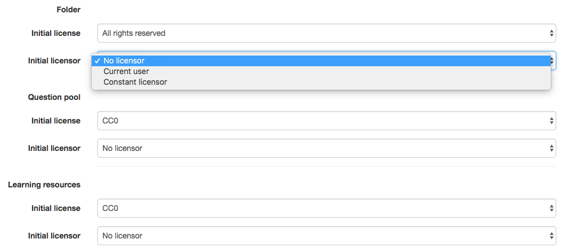The width and height of the screenshot is (567, 248).
Task: Click arrow icon on Question pool licensor select
Action: click(x=552, y=149)
